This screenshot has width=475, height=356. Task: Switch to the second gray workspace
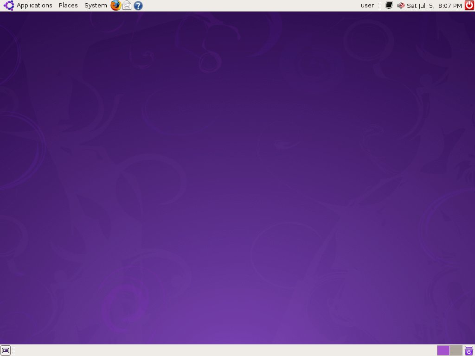tap(456, 350)
